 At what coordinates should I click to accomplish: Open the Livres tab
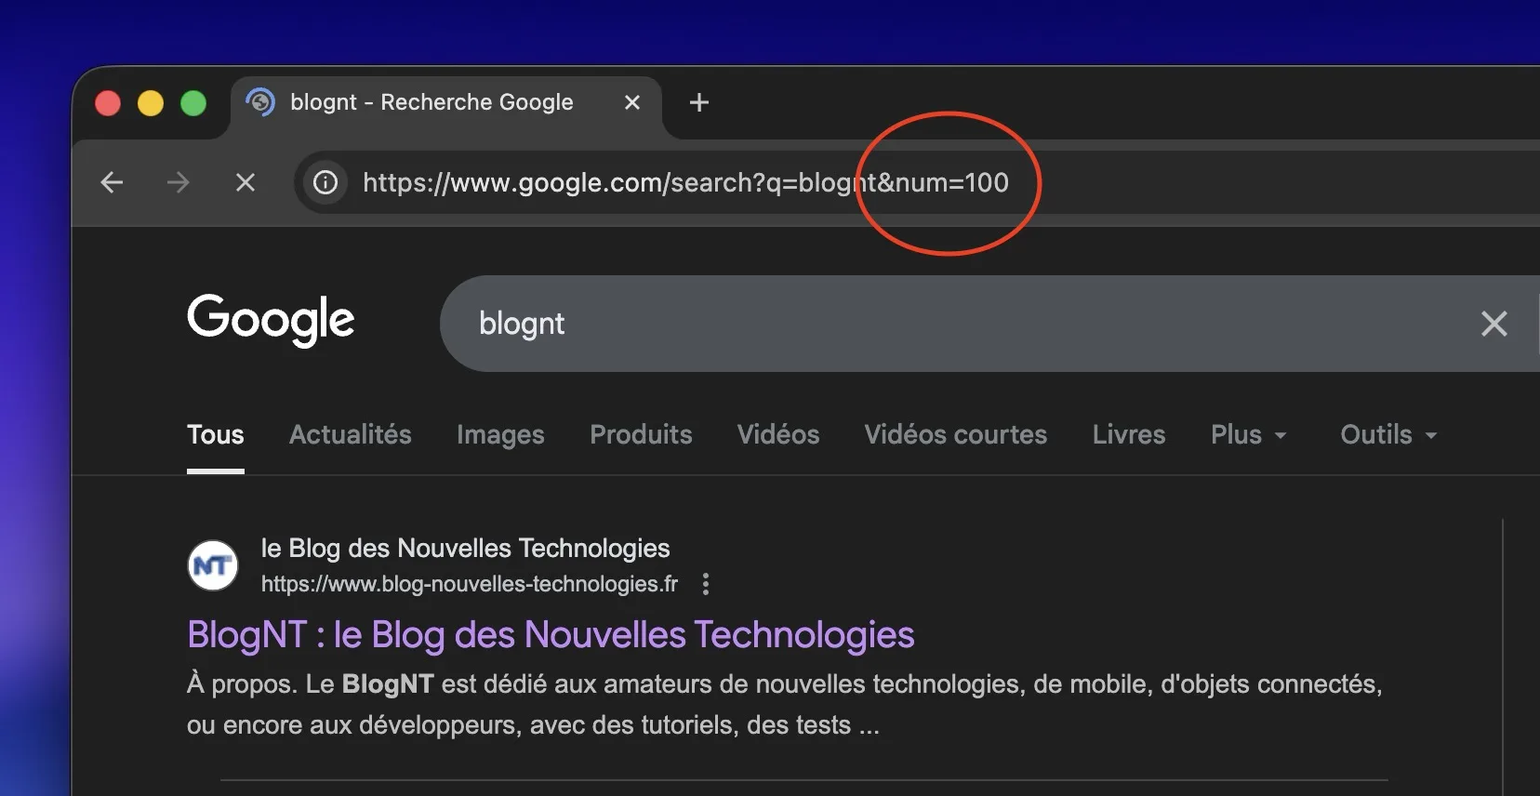pos(1129,434)
